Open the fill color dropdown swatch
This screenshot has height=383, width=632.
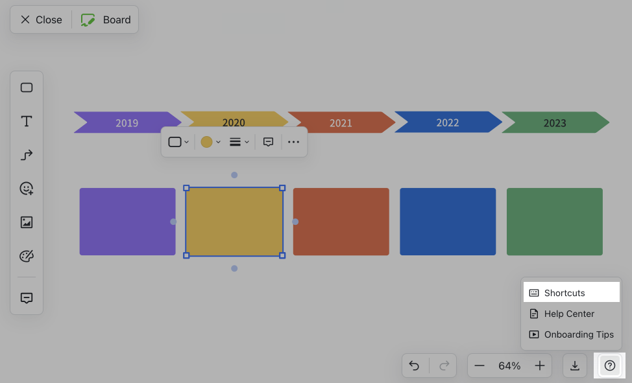pyautogui.click(x=210, y=142)
